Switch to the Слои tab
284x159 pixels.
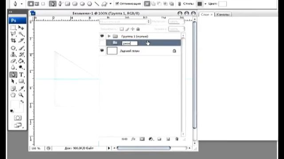point(205,15)
